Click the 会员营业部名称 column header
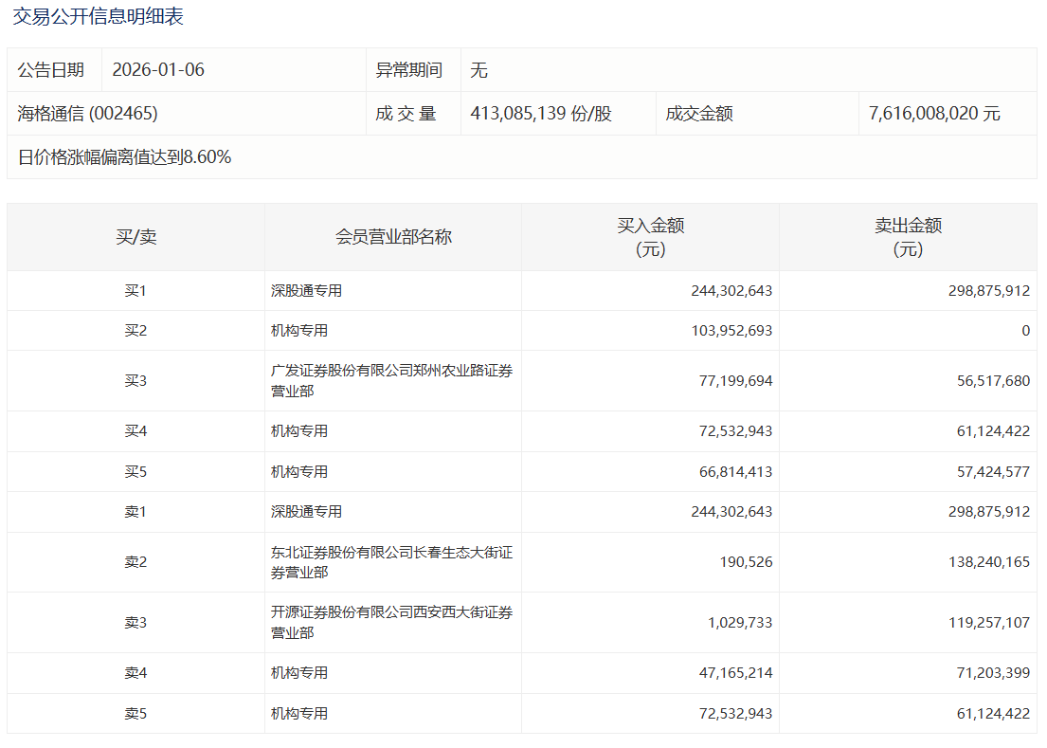Image resolution: width=1047 pixels, height=748 pixels. click(393, 237)
